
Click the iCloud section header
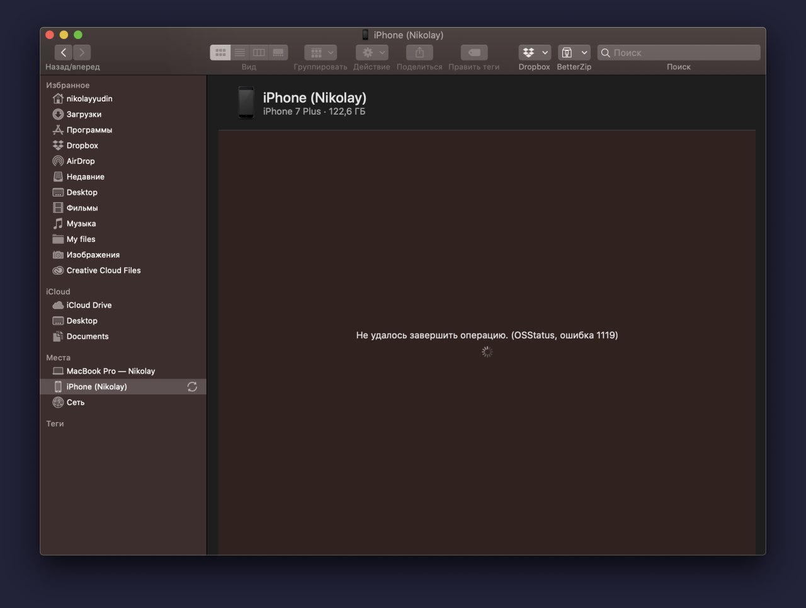click(58, 292)
